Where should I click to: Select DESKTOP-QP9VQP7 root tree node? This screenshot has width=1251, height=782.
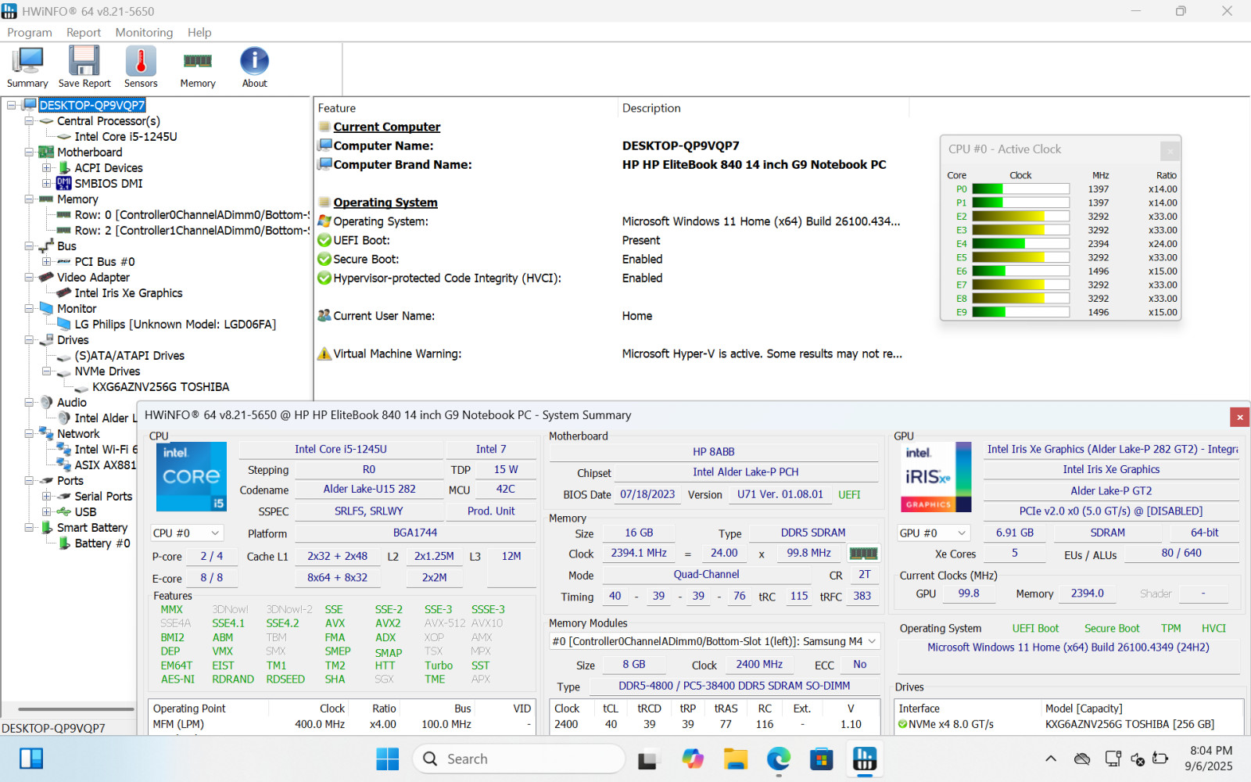point(92,106)
